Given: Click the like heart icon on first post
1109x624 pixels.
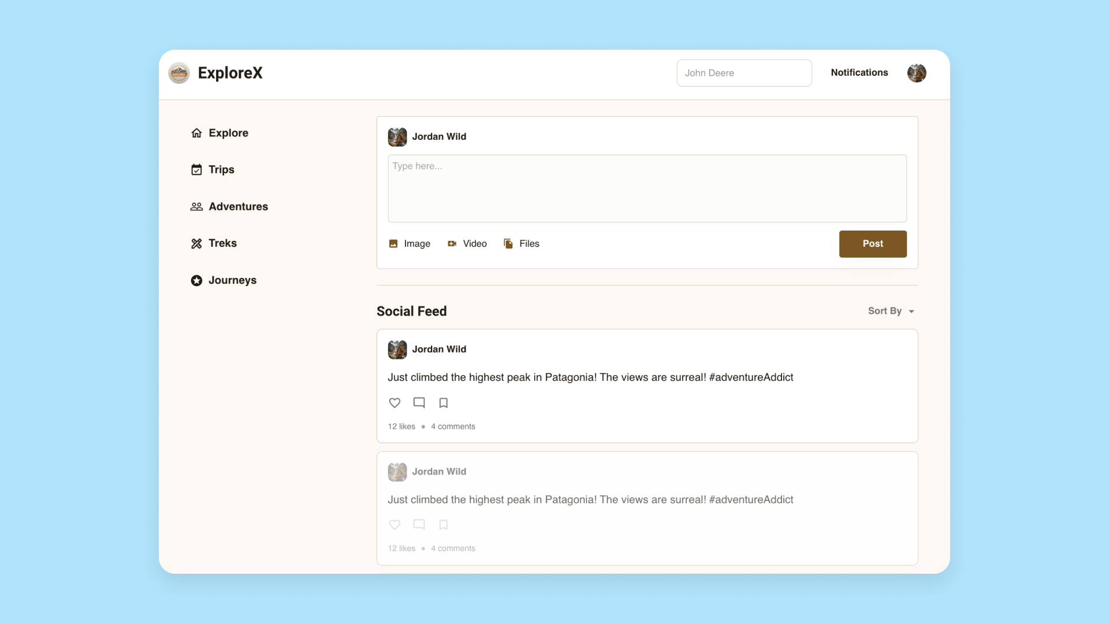Looking at the screenshot, I should click(x=395, y=402).
